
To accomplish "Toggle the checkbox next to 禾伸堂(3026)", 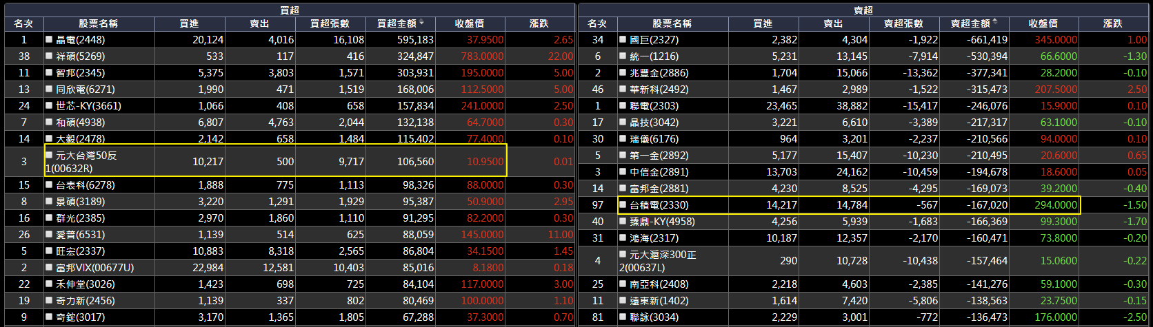I will [x=49, y=284].
